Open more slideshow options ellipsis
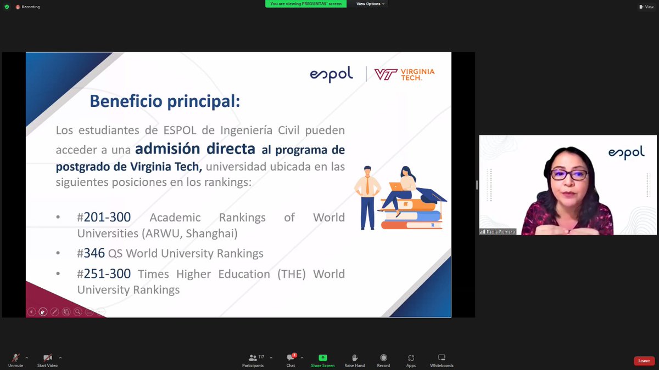659x370 pixels. coord(101,312)
